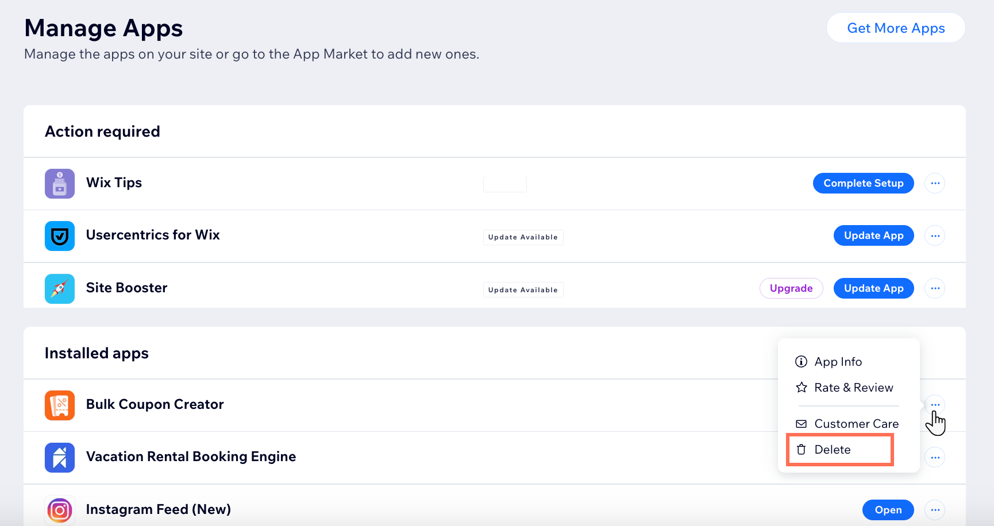Click the Vacation Rental Booking Engine icon
This screenshot has width=994, height=526.
(x=60, y=458)
